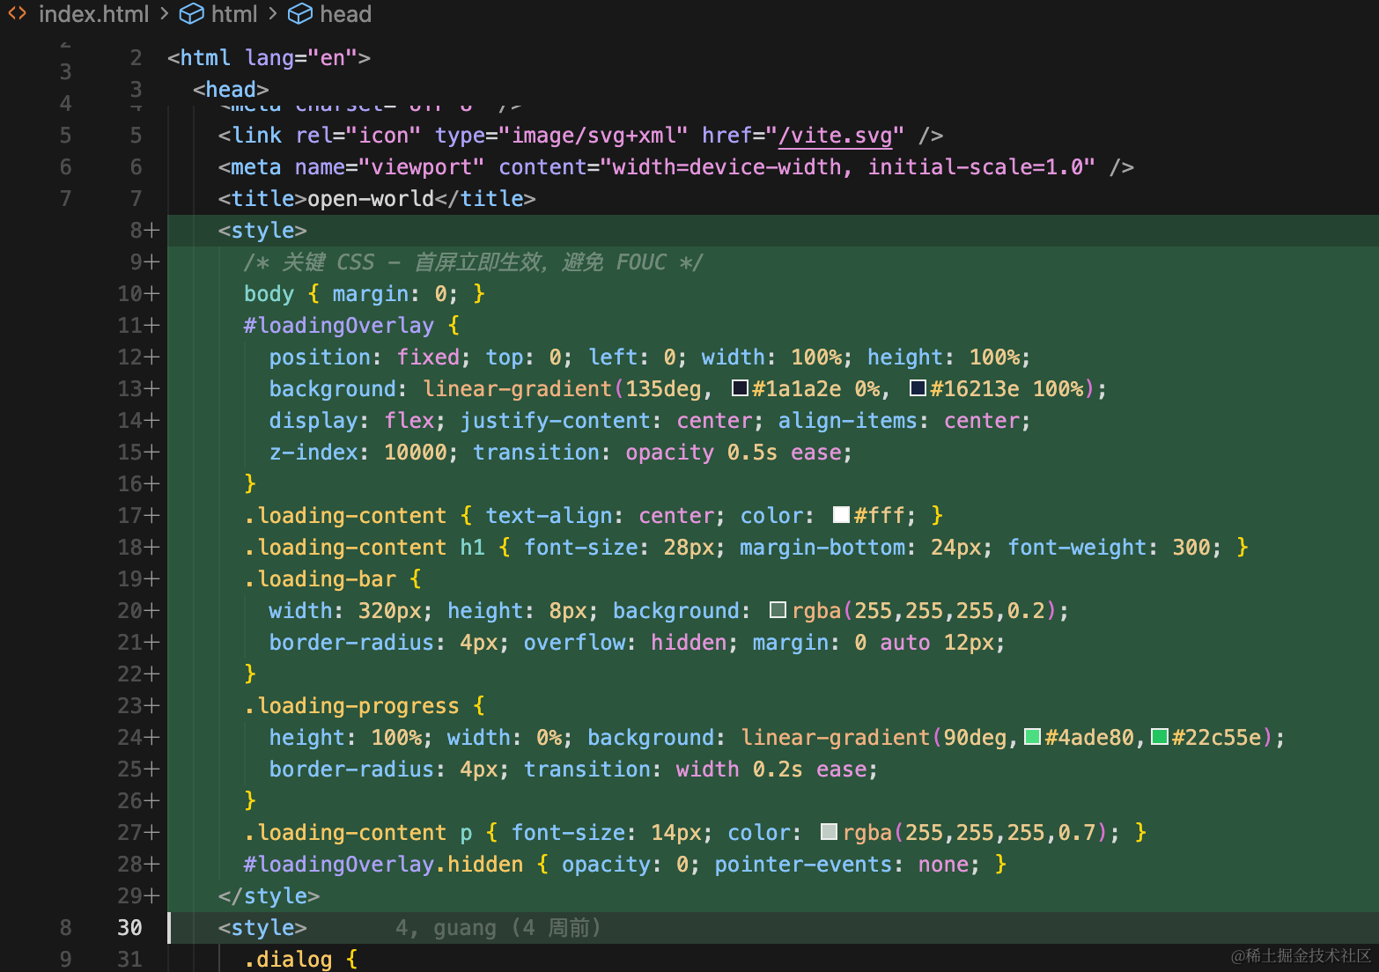Open the rgba(255,255,255,0.2) color swatch
This screenshot has height=972, width=1379.
click(x=778, y=610)
